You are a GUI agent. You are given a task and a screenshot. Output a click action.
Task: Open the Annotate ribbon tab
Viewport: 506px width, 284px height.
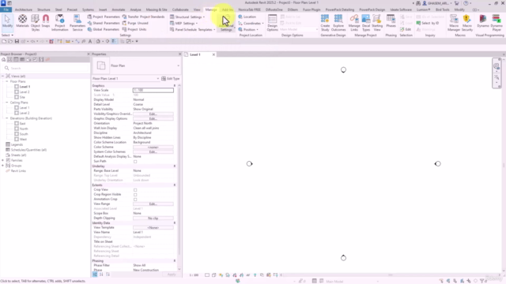pyautogui.click(x=119, y=9)
